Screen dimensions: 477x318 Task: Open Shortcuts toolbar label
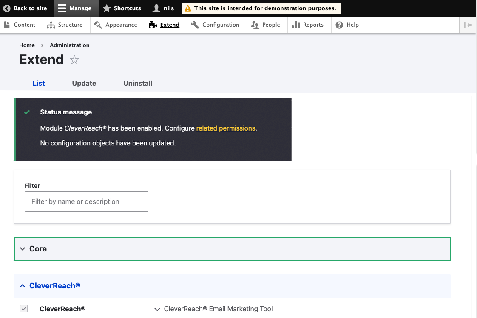127,8
